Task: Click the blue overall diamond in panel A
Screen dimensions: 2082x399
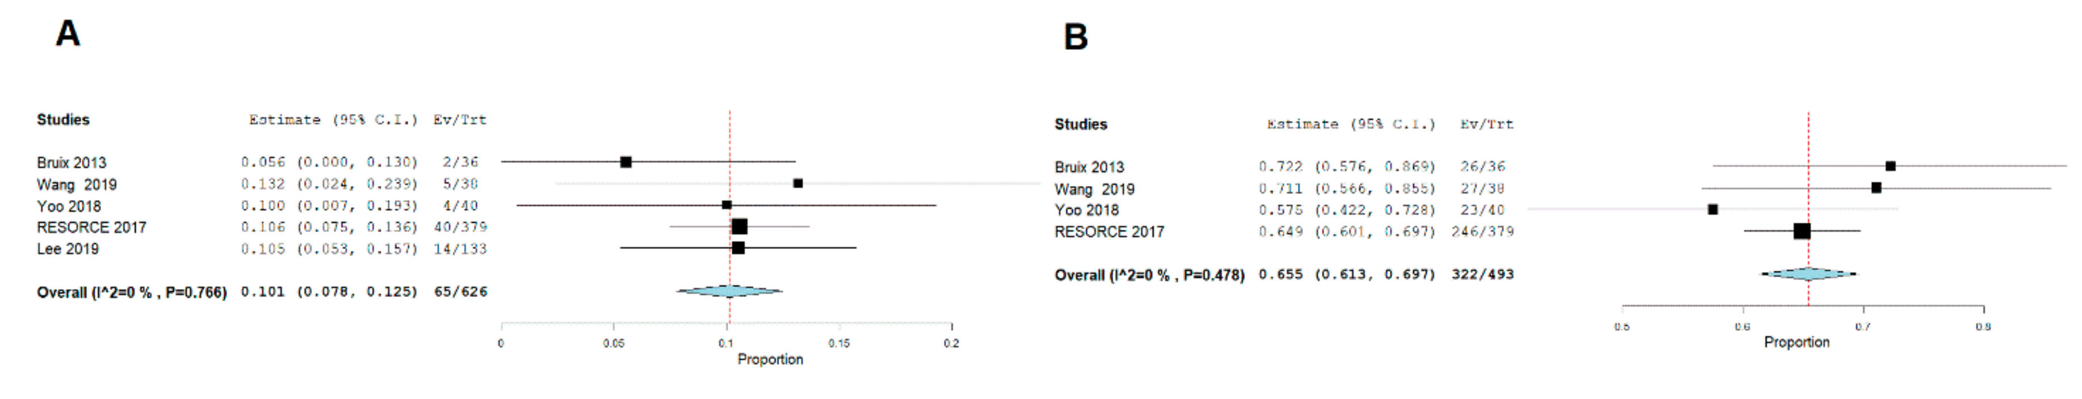Action: [729, 291]
